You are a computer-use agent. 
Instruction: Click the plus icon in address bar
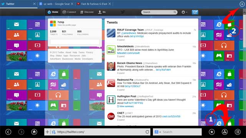point(47,132)
